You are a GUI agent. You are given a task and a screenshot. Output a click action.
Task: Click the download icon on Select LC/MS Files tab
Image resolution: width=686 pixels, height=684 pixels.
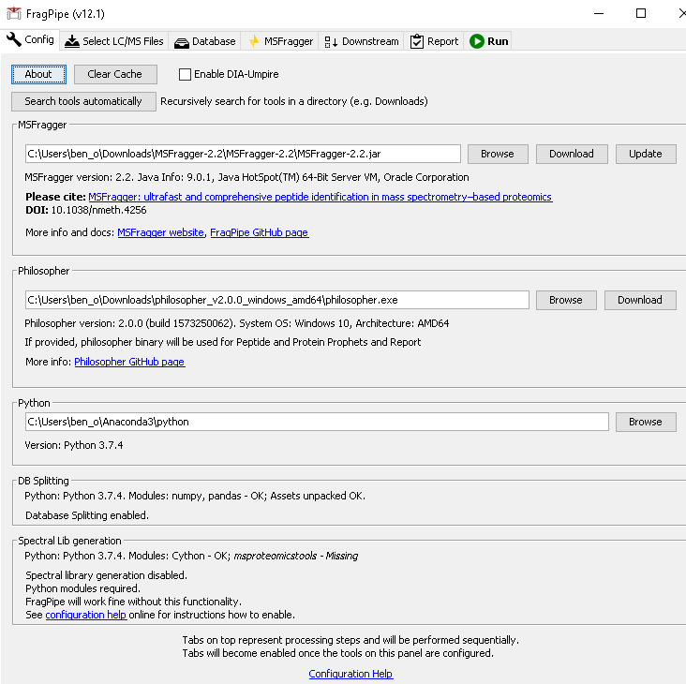pos(72,41)
